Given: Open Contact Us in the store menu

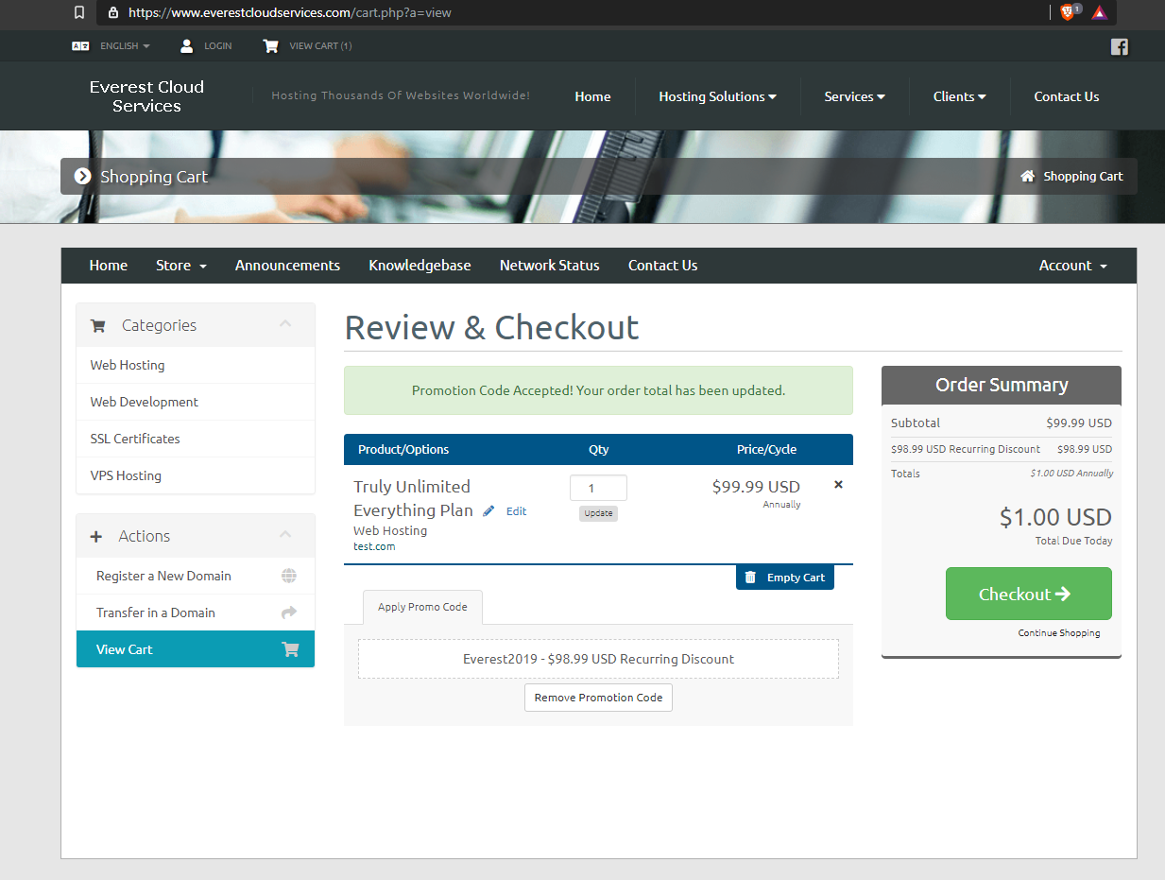Looking at the screenshot, I should coord(663,266).
